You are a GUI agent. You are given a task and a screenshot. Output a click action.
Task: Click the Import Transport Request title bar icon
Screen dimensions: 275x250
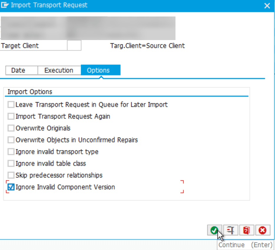click(5, 5)
